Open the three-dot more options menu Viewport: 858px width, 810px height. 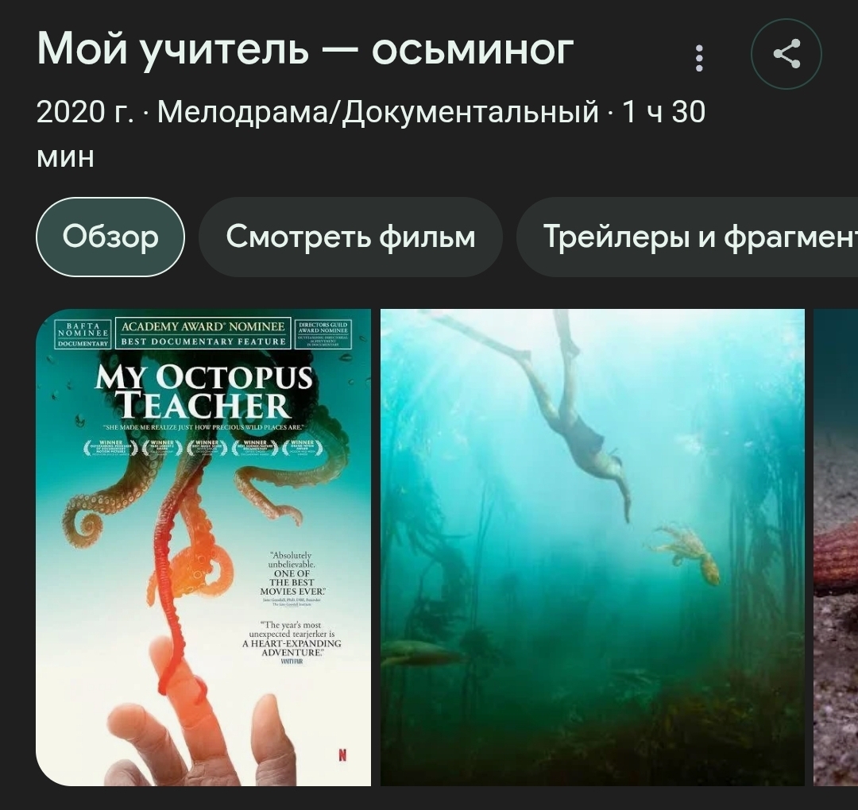(699, 58)
